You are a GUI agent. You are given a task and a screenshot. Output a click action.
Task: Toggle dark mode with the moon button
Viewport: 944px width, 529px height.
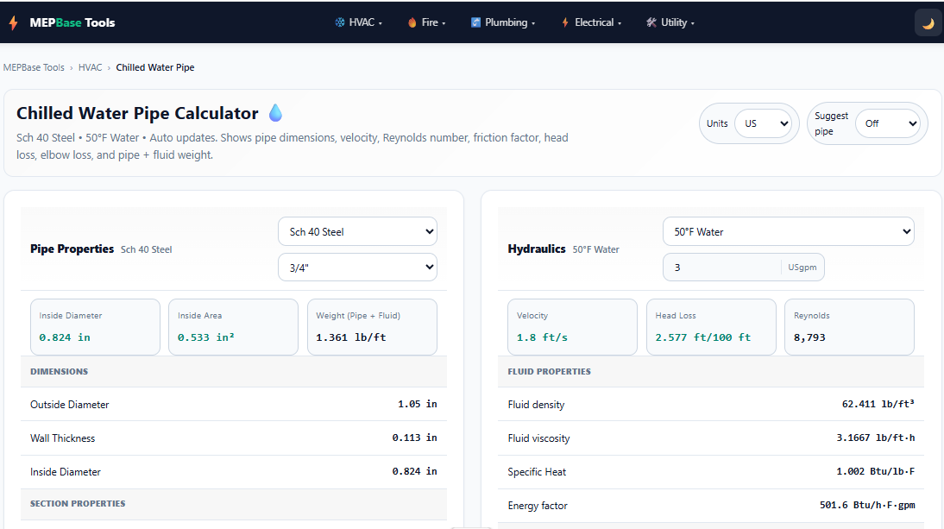click(x=928, y=22)
